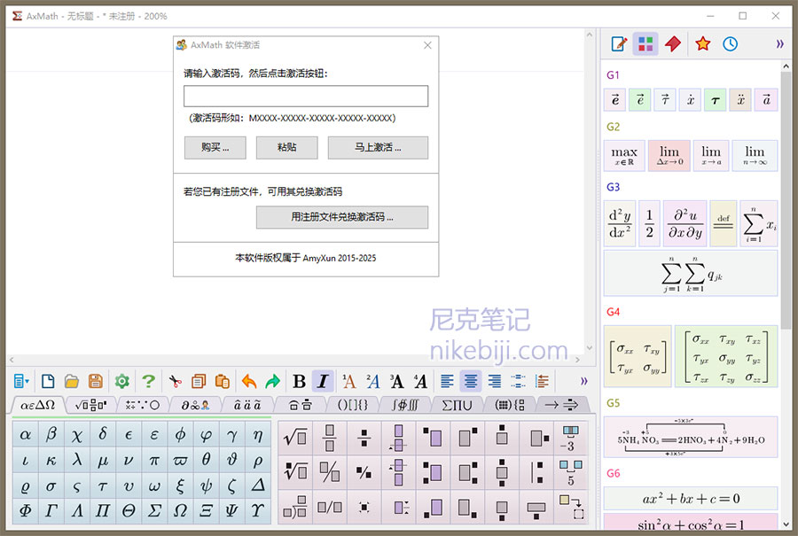The width and height of the screenshot is (798, 536).
Task: Open help with the green question mark
Action: tap(148, 381)
